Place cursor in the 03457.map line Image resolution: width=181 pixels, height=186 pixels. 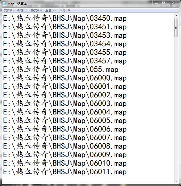65,61
